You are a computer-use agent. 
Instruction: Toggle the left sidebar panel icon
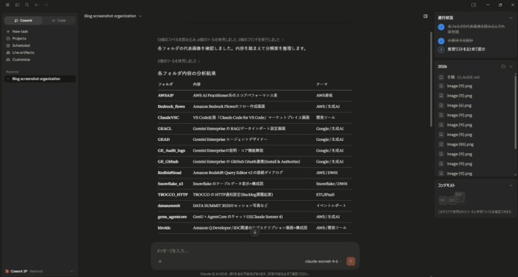[x=17, y=5]
